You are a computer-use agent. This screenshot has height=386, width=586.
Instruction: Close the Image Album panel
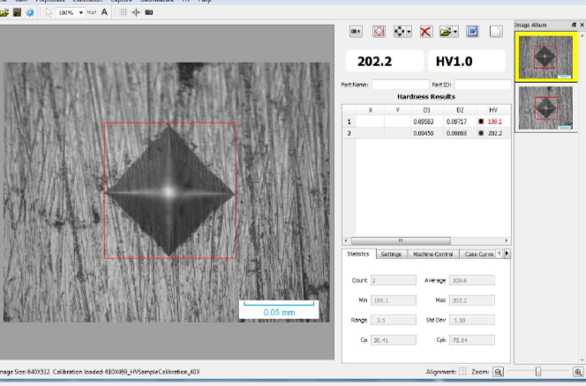click(582, 25)
